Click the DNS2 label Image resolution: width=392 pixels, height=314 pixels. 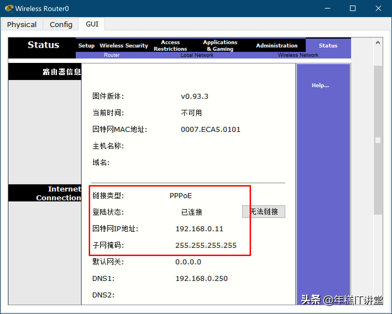103,295
